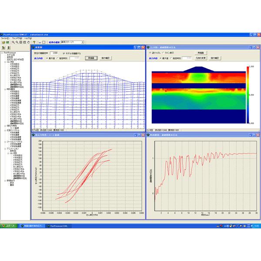The width and height of the screenshot is (261, 261).
Task: Select specified-time radio in deformation window
Action: [57, 58]
